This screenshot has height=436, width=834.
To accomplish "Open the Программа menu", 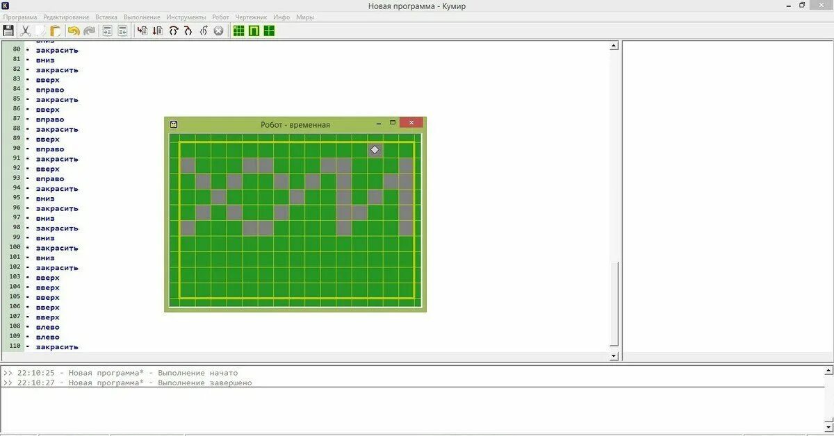I will (20, 17).
